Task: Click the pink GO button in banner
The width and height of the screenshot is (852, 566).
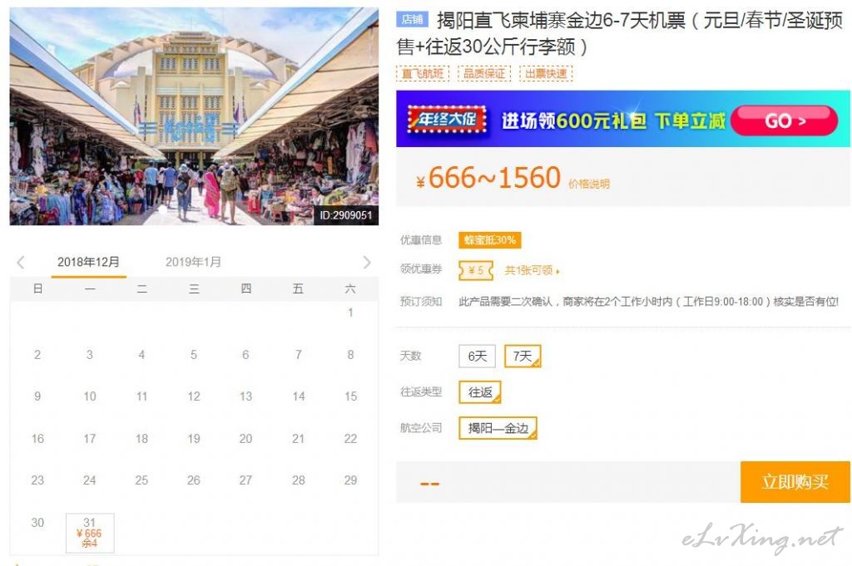Action: point(785,121)
